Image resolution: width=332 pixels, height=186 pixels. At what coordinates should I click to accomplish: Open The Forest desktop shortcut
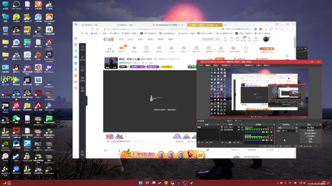[49, 169]
